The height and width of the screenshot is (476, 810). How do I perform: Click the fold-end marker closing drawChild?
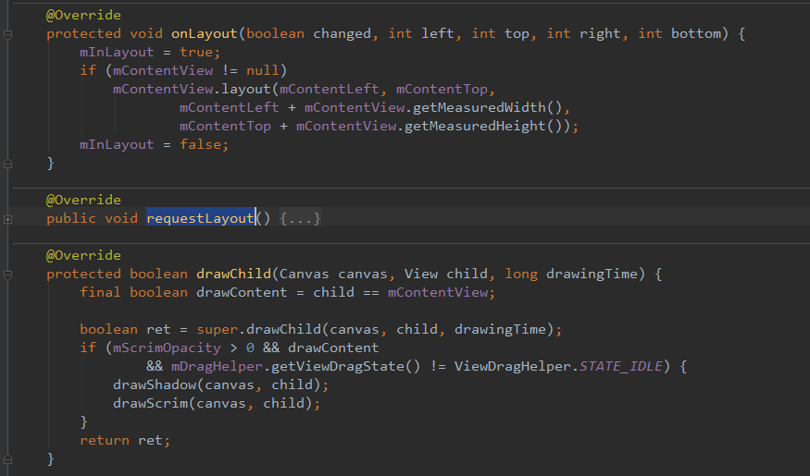pos(7,459)
